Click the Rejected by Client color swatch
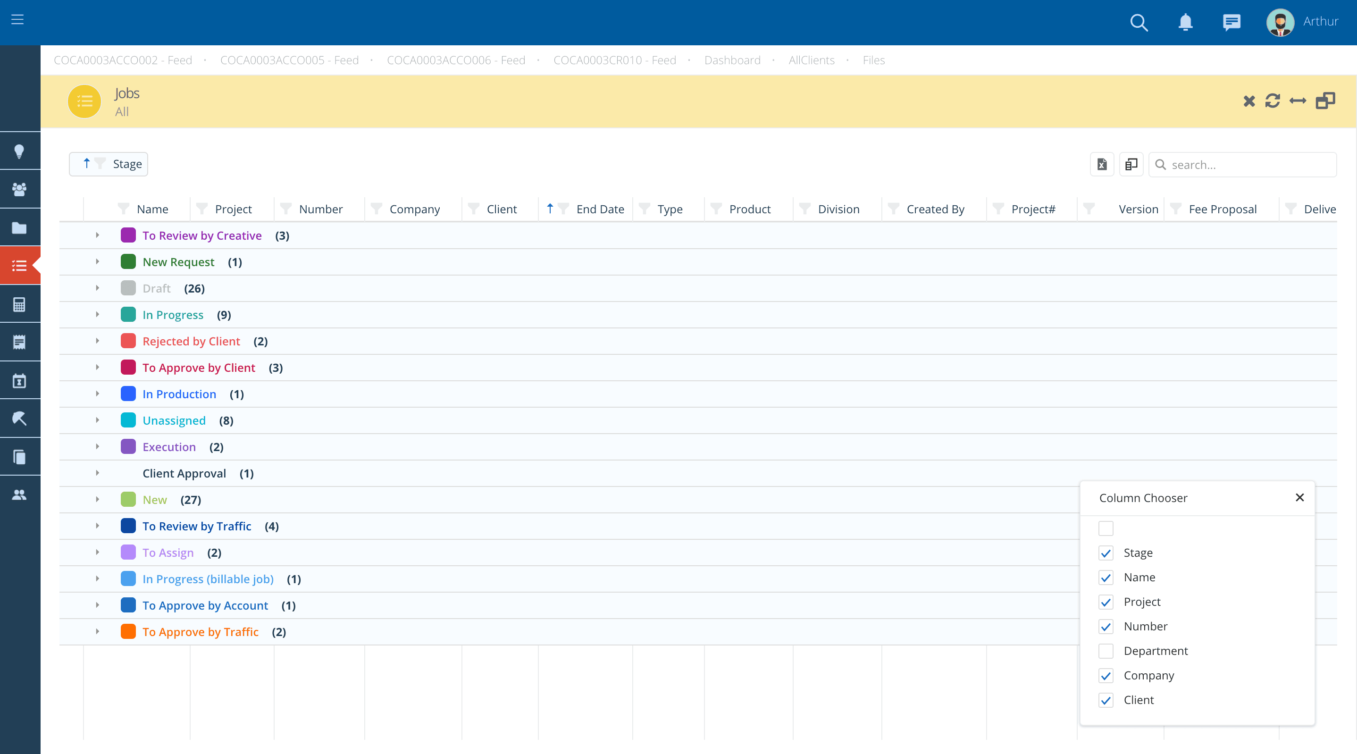The height and width of the screenshot is (754, 1357). point(128,341)
